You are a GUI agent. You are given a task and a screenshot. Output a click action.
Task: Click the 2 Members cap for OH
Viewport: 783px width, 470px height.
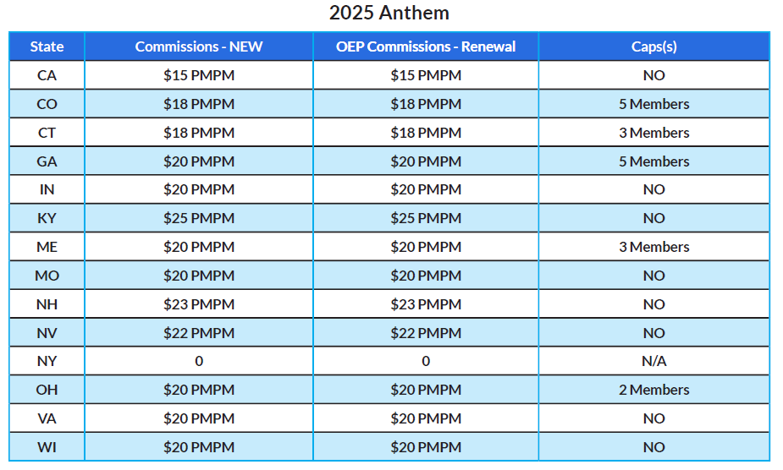pos(653,390)
